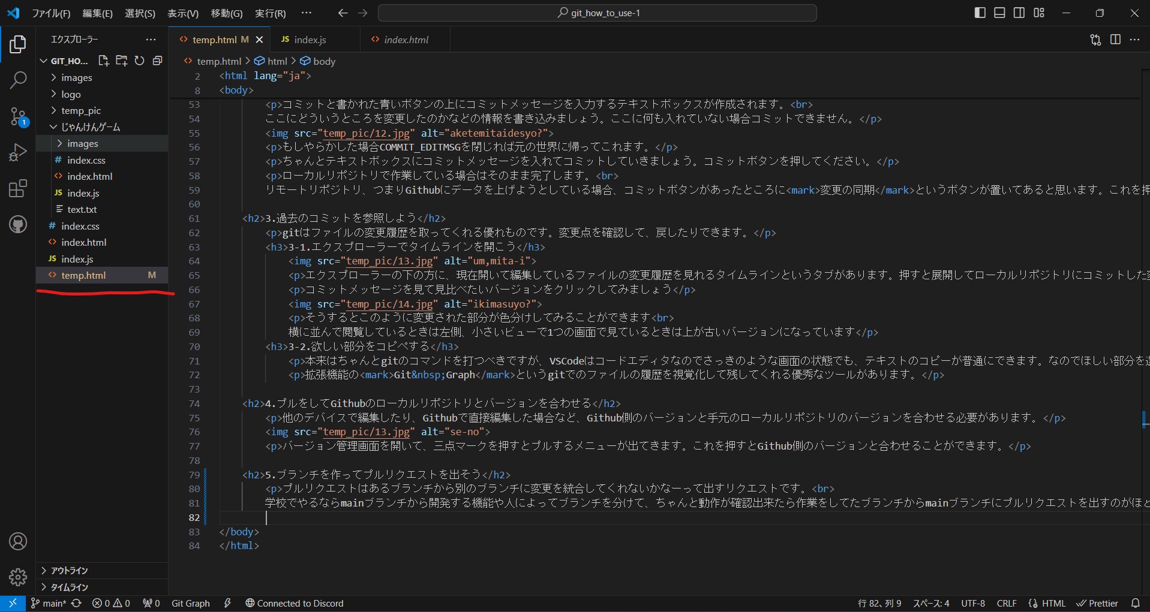The image size is (1150, 612).
Task: Switch to the index.js editor tab
Action: 310,40
